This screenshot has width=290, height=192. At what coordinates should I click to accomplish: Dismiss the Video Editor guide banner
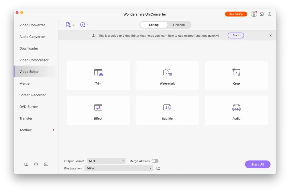pyautogui.click(x=270, y=35)
